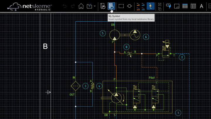
Task: Click the 'S' port label under the pump block
Action: coord(115,115)
